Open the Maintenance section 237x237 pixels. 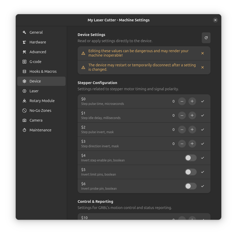coord(40,130)
